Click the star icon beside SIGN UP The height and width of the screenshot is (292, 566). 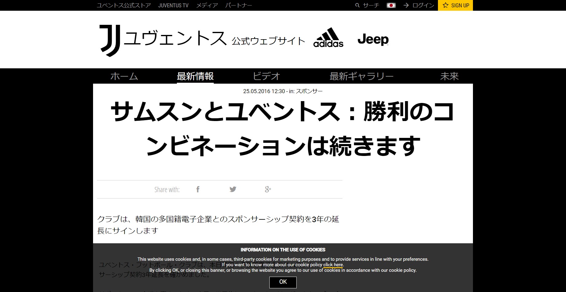coord(445,5)
